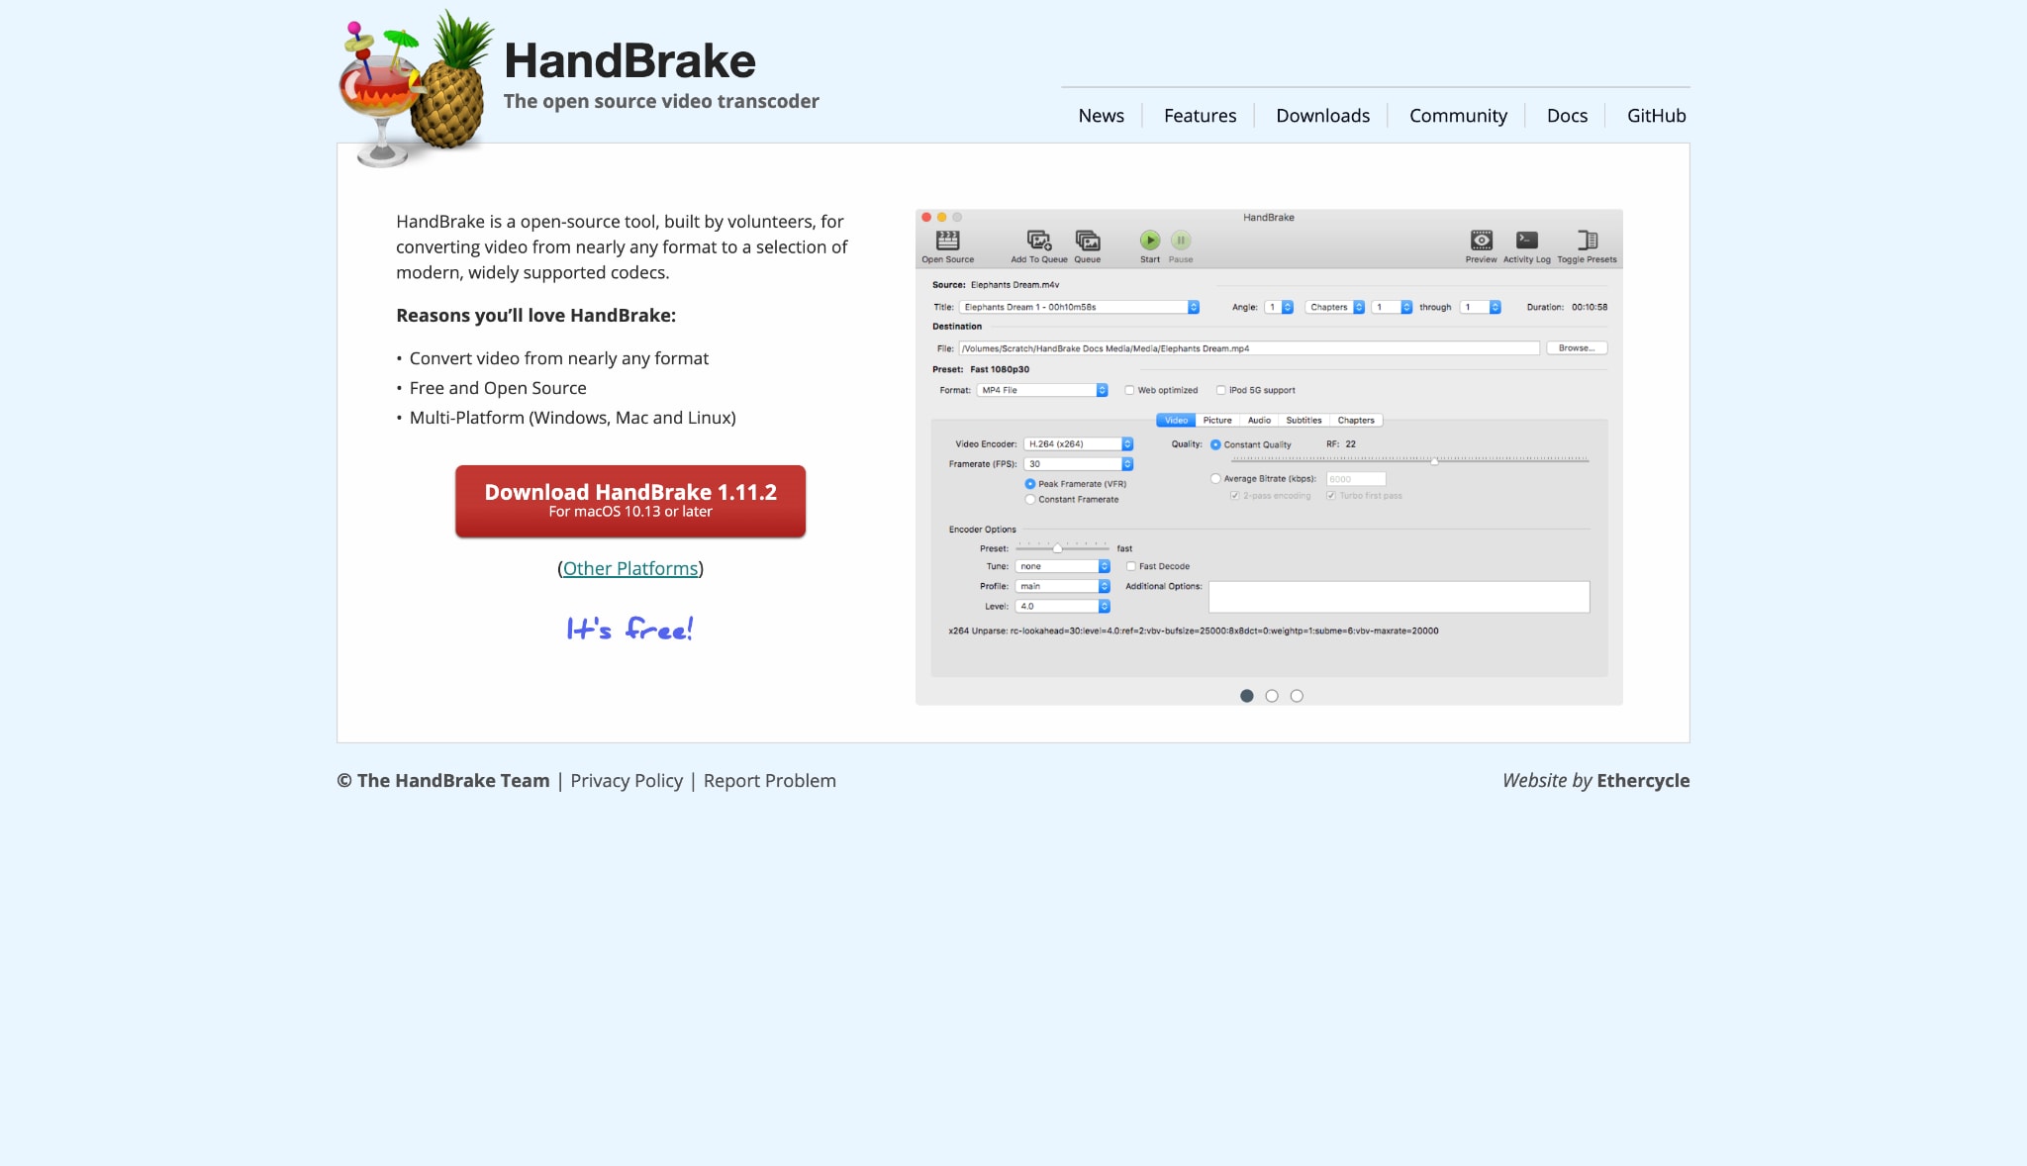Select the third carousel dot
This screenshot has height=1166, width=2027.
pyautogui.click(x=1297, y=696)
